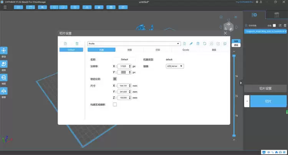Delete profile using trash icon in left list
The image size is (288, 155).
[77, 44]
